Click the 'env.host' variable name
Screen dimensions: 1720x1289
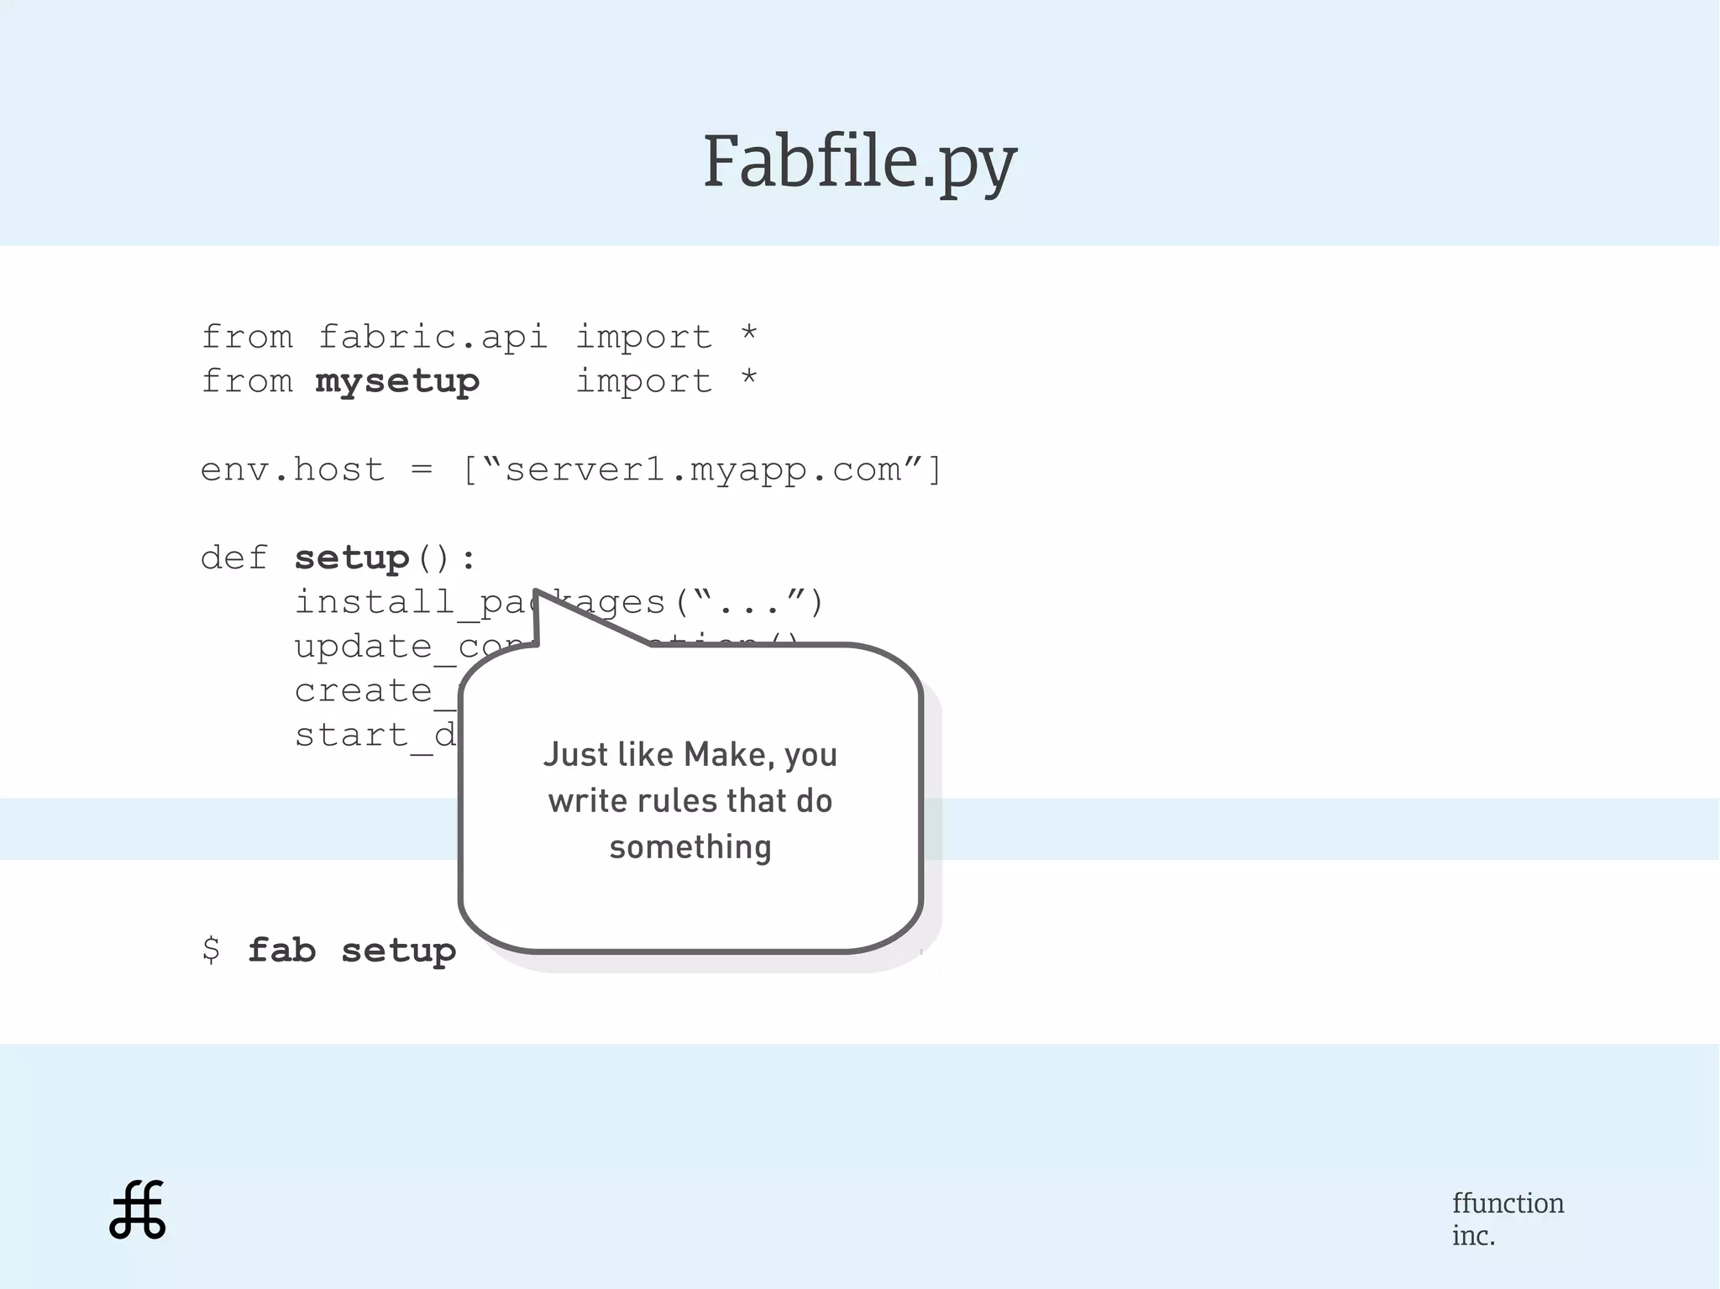click(x=292, y=470)
